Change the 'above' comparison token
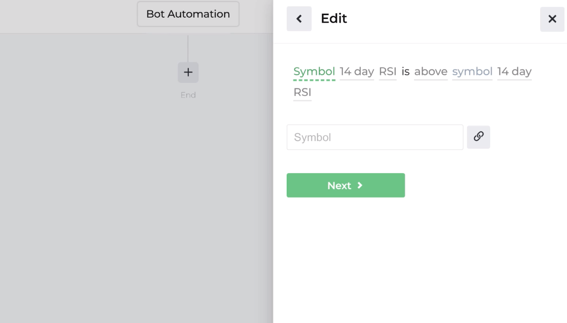This screenshot has width=567, height=323. coord(431,72)
